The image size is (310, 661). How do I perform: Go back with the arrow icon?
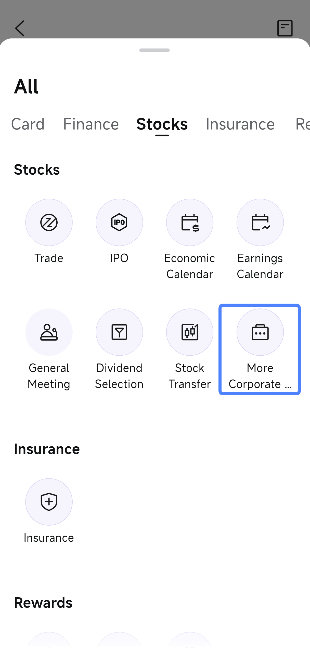(x=20, y=28)
